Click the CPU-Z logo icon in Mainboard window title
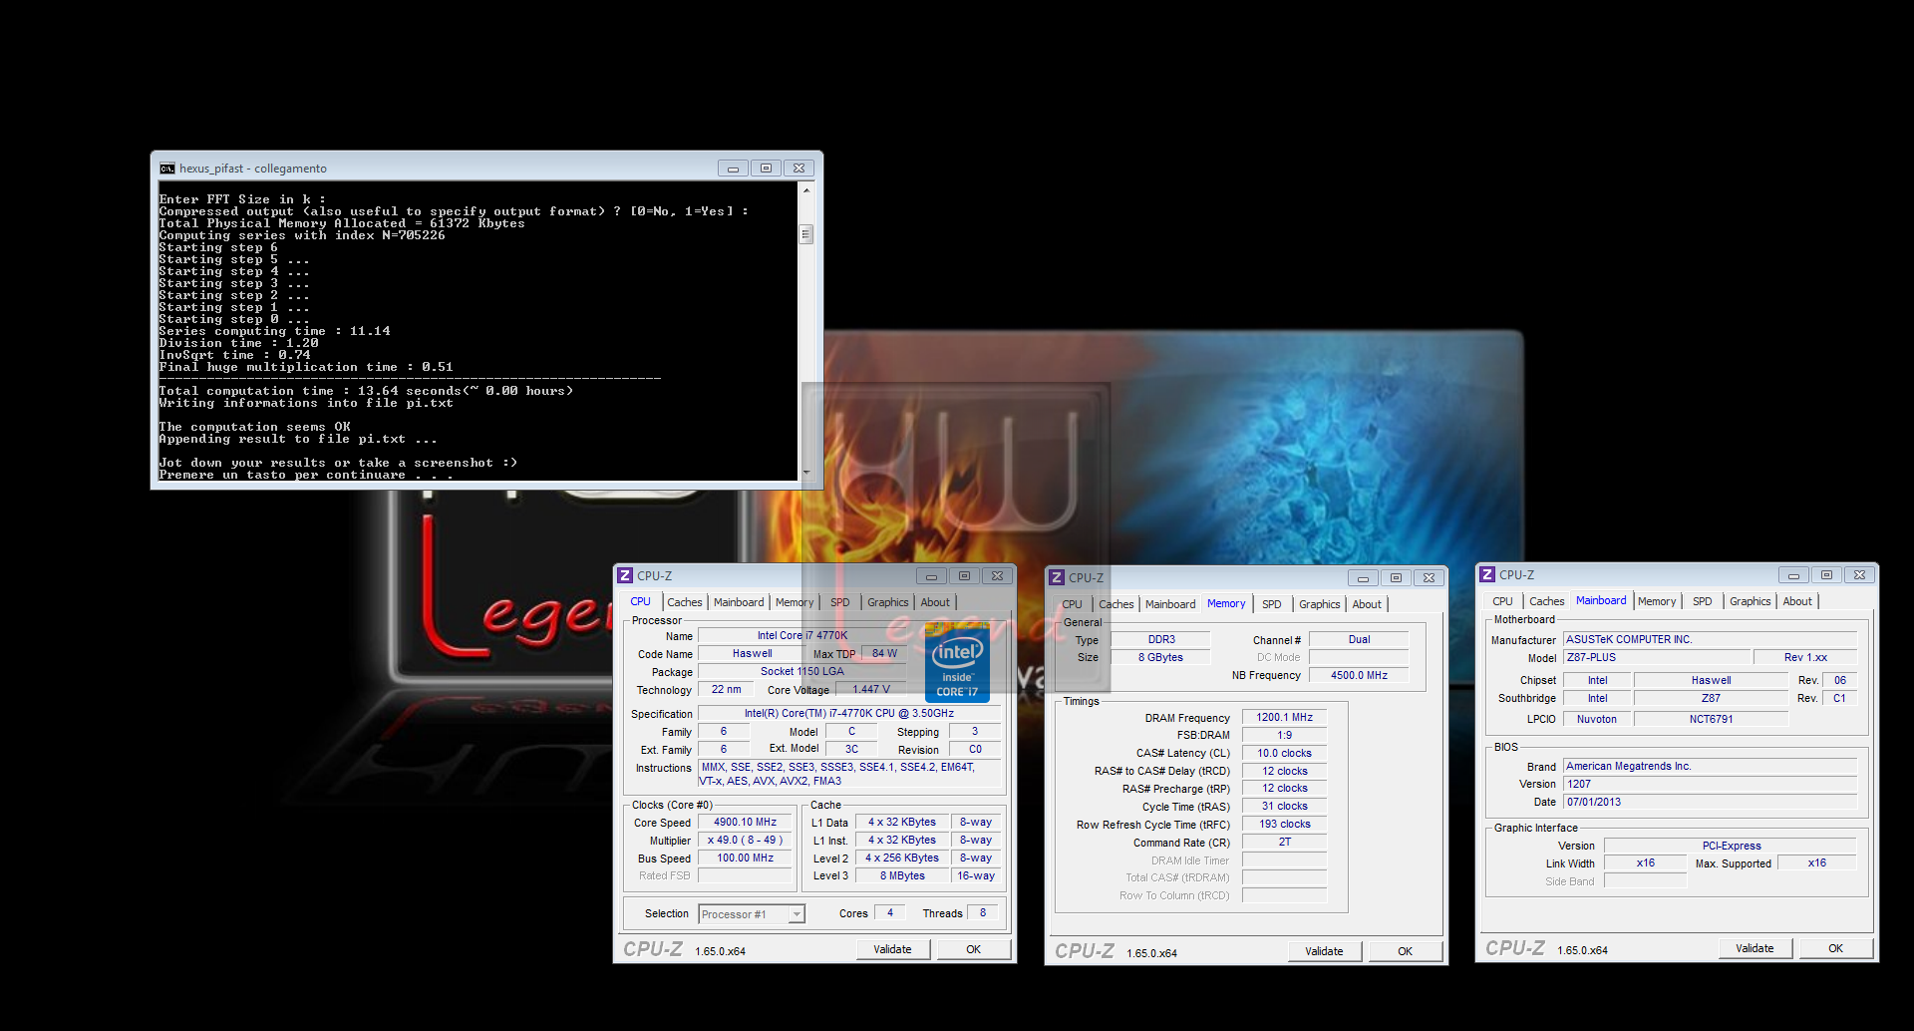 [1487, 574]
